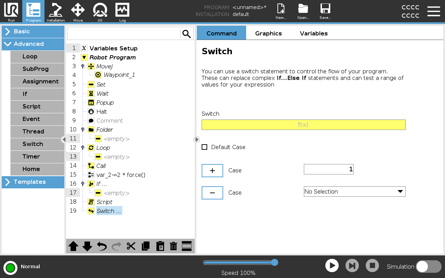445x278 pixels.
Task: Enable the Default Case checkbox
Action: click(x=204, y=147)
